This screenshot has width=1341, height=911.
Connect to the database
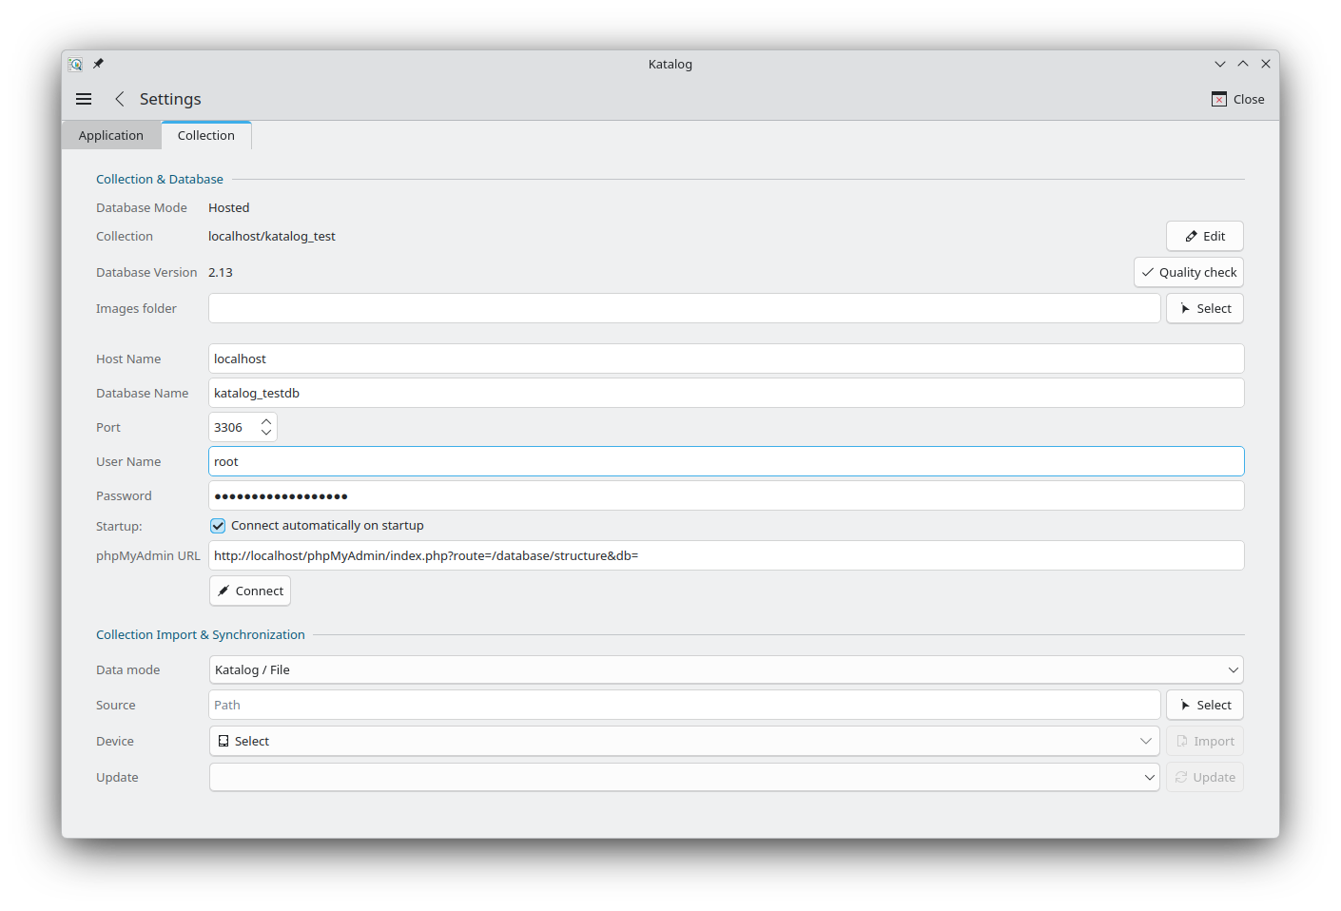coord(250,591)
